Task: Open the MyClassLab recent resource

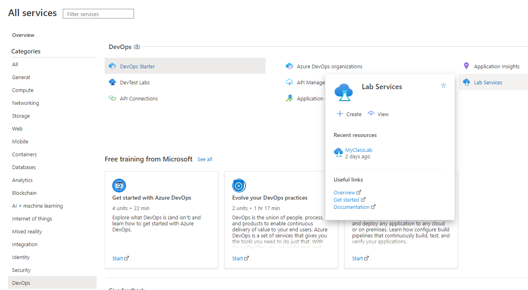Action: point(359,150)
